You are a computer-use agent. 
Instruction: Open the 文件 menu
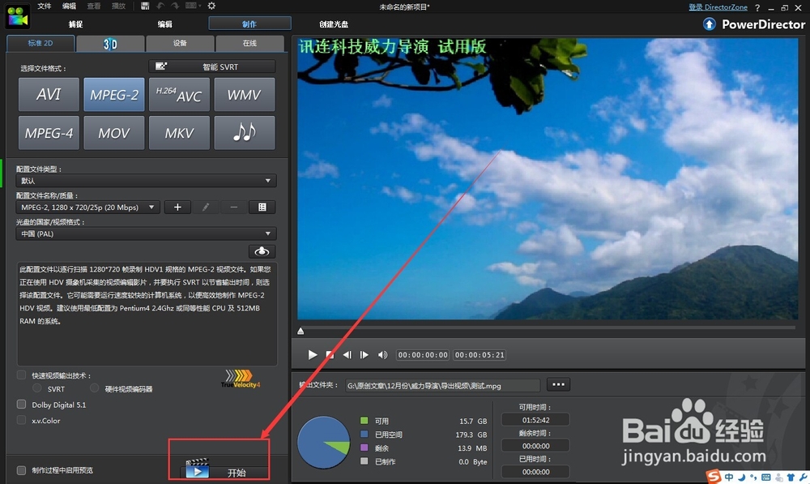45,6
